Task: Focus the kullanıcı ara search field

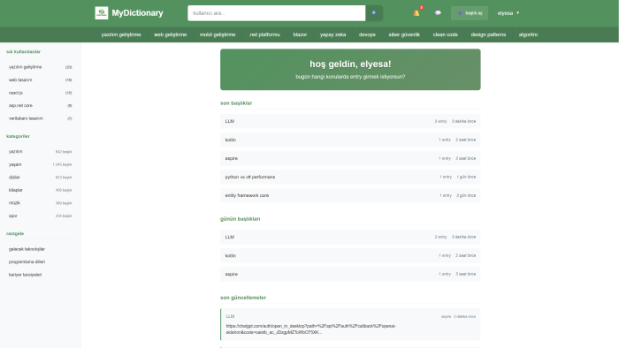Action: (276, 13)
